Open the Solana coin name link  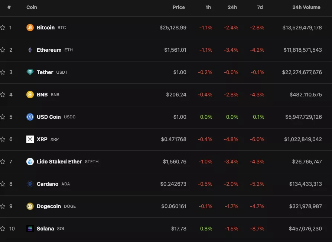click(45, 229)
